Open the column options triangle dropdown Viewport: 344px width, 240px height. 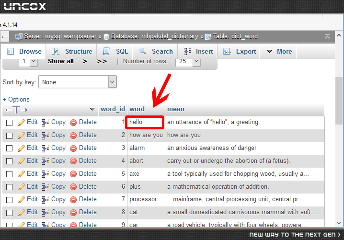[92, 109]
